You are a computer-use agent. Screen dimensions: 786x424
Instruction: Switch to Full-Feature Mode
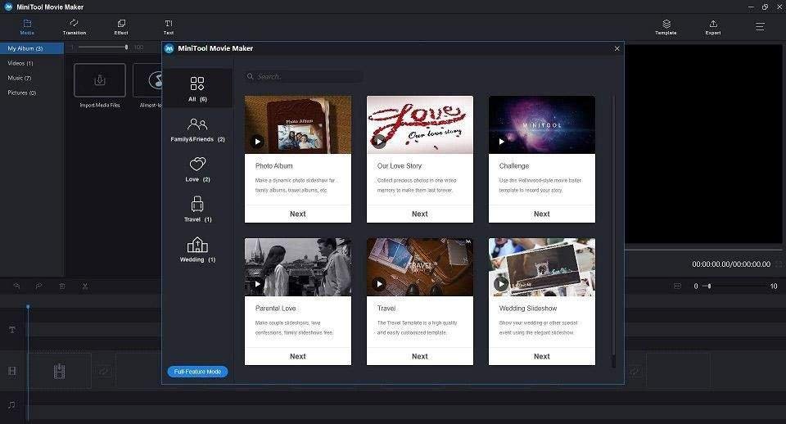[x=197, y=372]
